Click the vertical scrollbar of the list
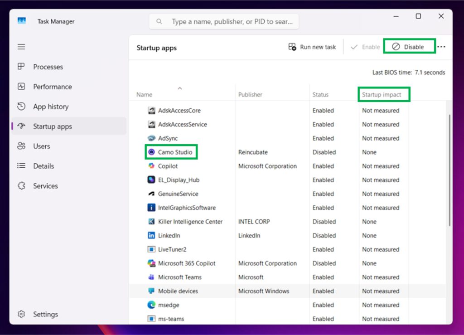 click(449, 170)
